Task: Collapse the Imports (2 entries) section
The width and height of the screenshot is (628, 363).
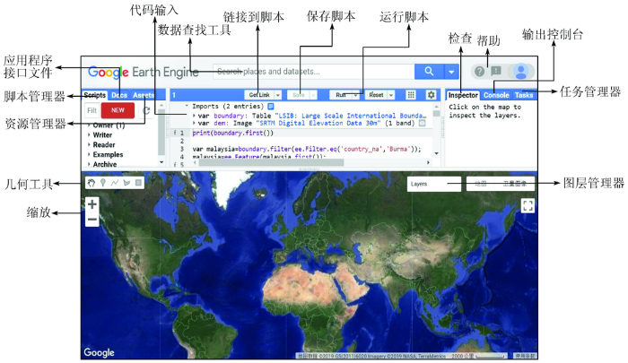Action: coord(187,106)
